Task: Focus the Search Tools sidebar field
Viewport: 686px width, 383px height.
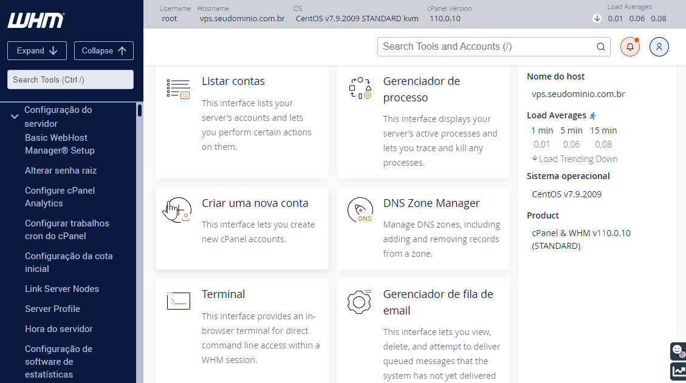Action: (70, 80)
